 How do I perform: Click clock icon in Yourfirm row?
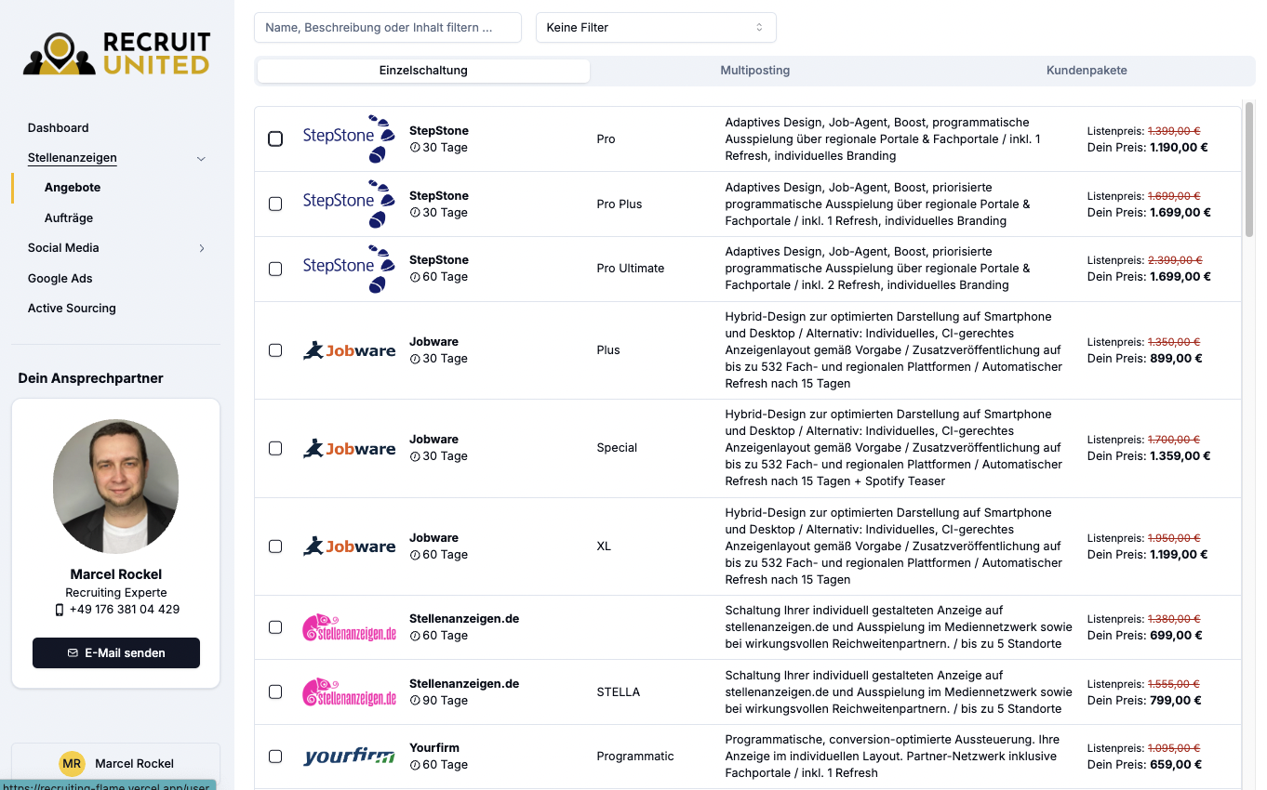[x=415, y=765]
